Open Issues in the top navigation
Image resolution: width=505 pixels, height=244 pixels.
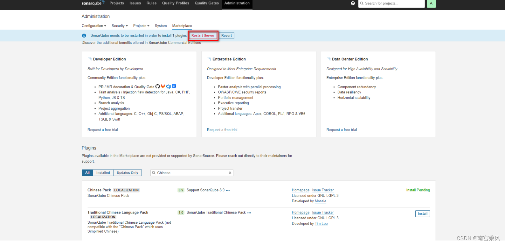pos(135,3)
